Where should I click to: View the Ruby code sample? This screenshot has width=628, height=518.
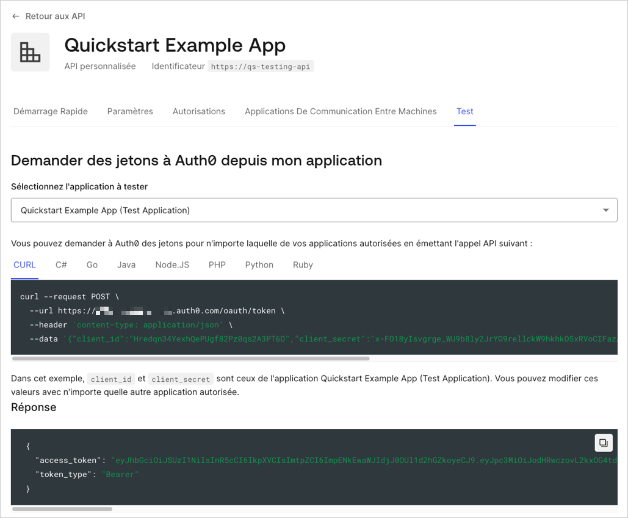point(303,265)
